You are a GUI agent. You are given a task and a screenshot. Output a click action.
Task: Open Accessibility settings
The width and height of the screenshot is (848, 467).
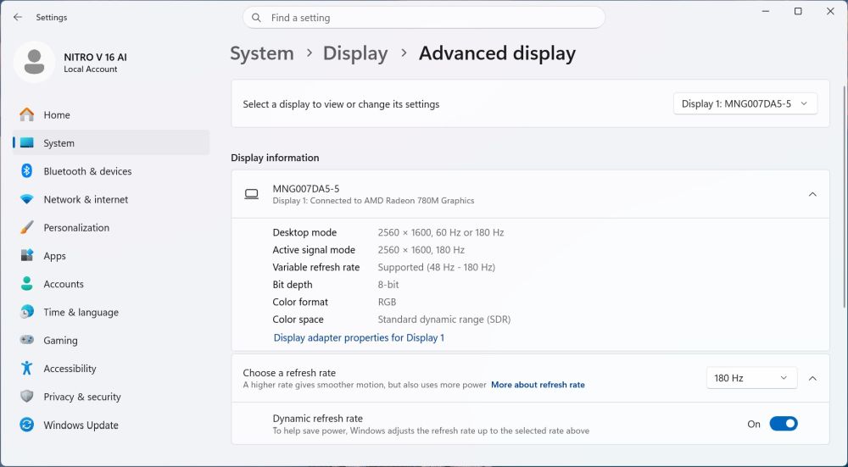coord(111,368)
